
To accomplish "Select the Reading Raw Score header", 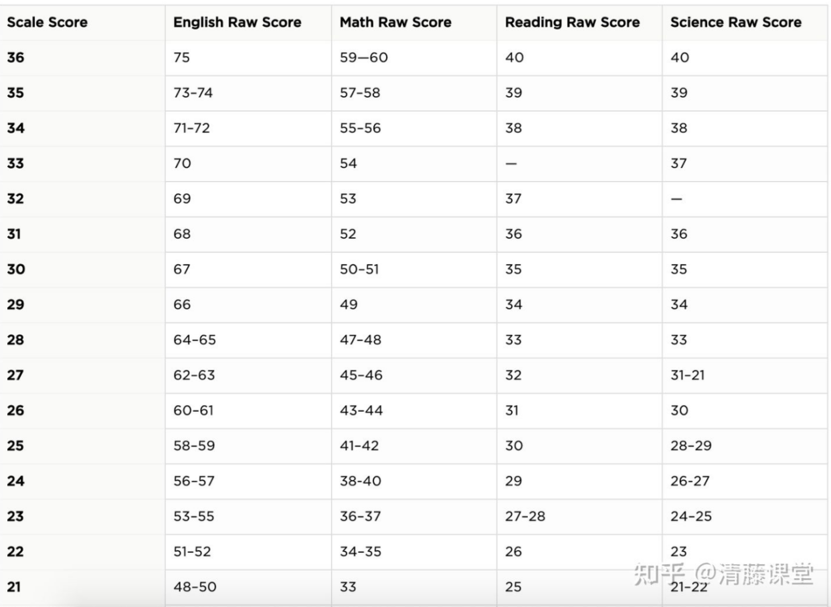I will point(572,22).
